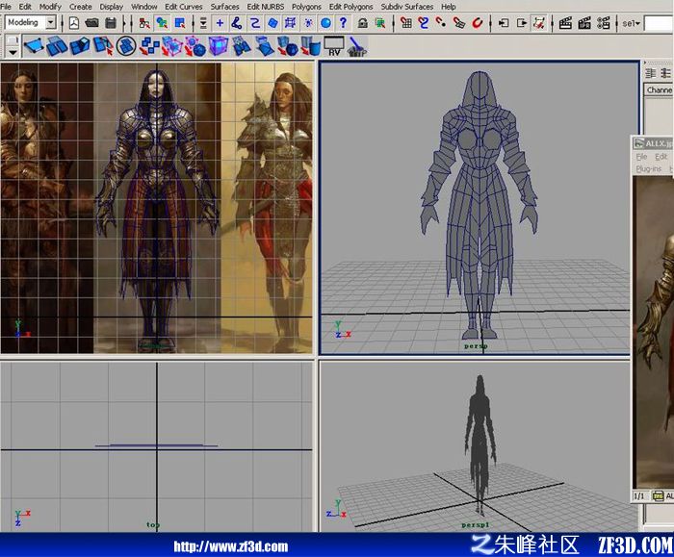Screen dimensions: 674x557
Task: Render the current frame clapperboard icon
Action: tap(565, 23)
